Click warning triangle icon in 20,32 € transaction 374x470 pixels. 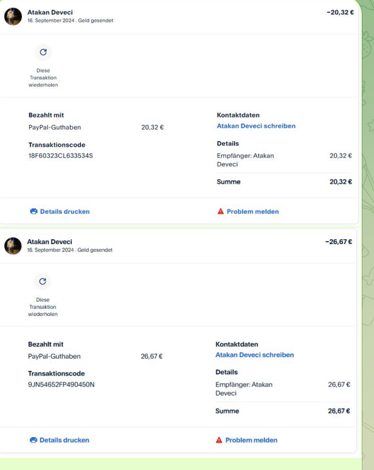pyautogui.click(x=220, y=212)
